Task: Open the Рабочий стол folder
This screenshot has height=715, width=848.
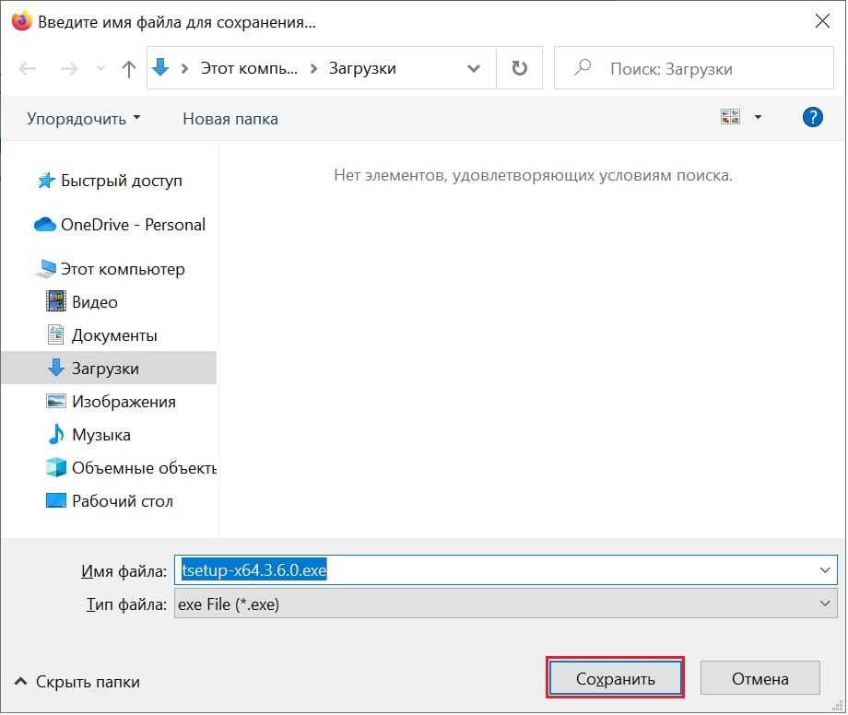Action: tap(122, 501)
